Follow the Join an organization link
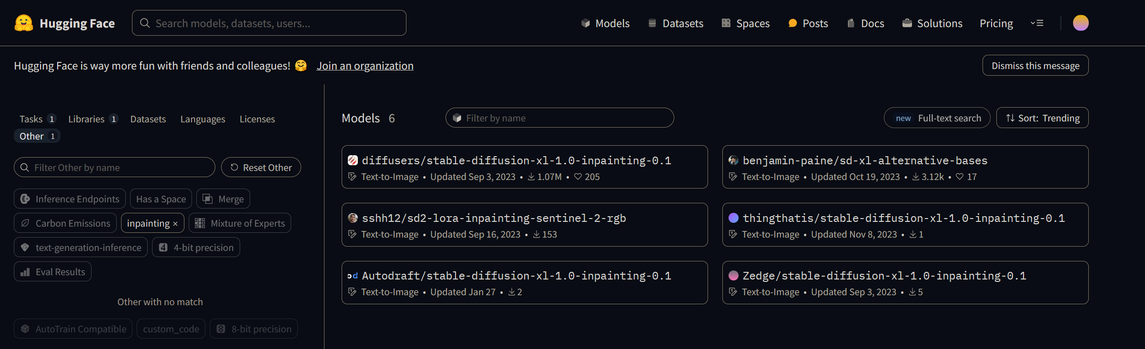The image size is (1145, 349). pos(365,66)
